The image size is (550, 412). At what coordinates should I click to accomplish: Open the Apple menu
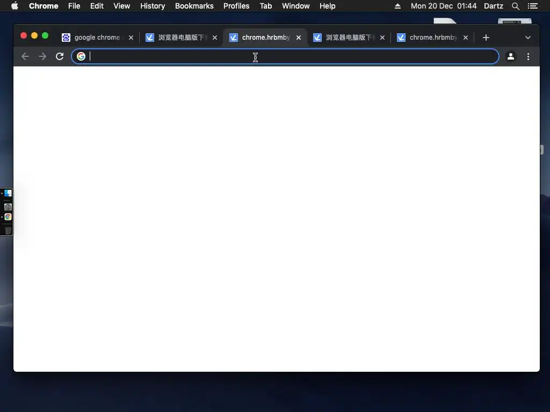point(15,6)
